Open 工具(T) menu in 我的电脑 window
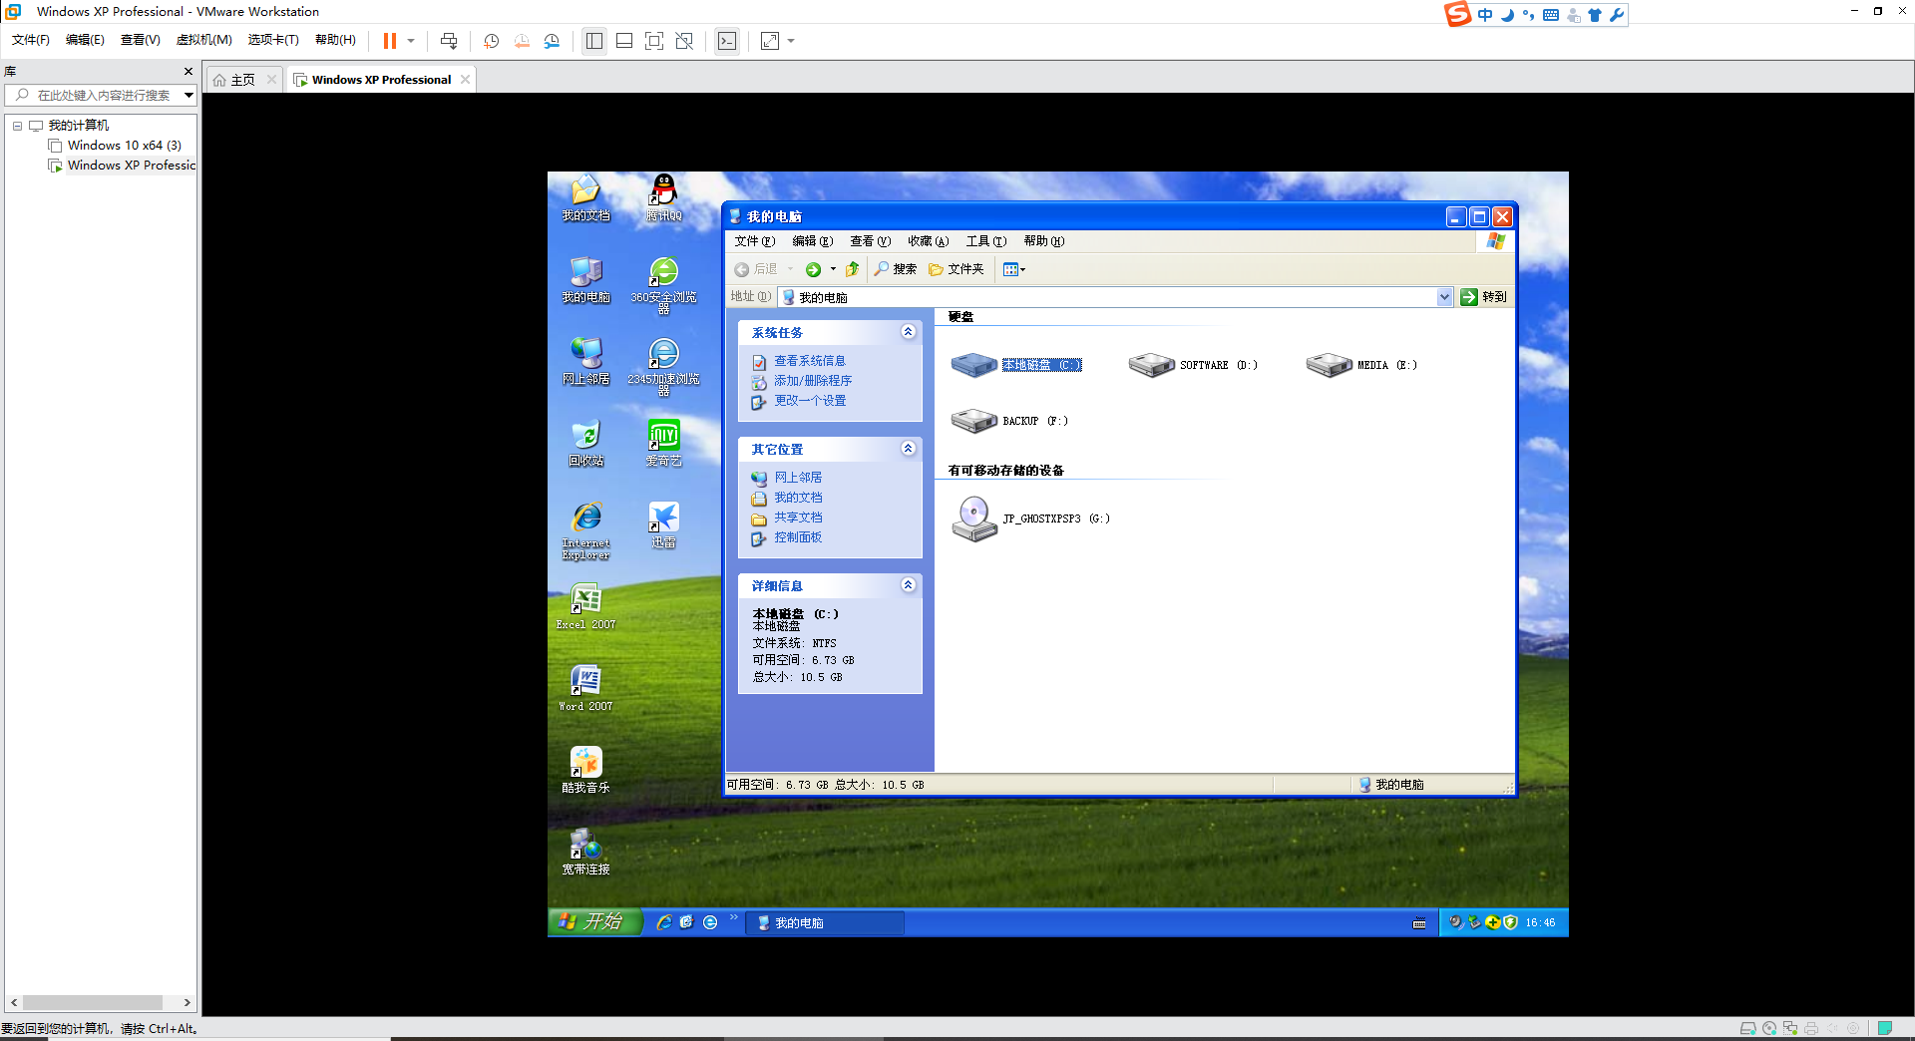Viewport: 1915px width, 1041px height. 985,241
